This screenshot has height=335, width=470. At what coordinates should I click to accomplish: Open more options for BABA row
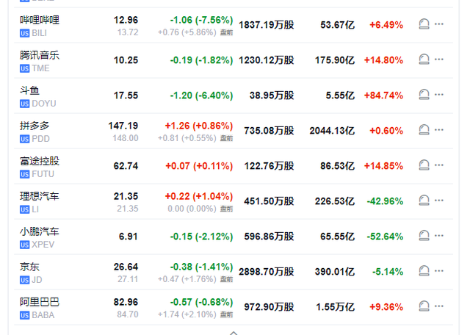pos(439,306)
